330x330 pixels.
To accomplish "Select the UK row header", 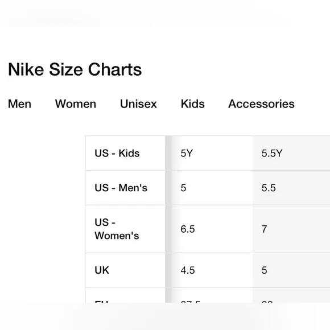I will [x=125, y=270].
